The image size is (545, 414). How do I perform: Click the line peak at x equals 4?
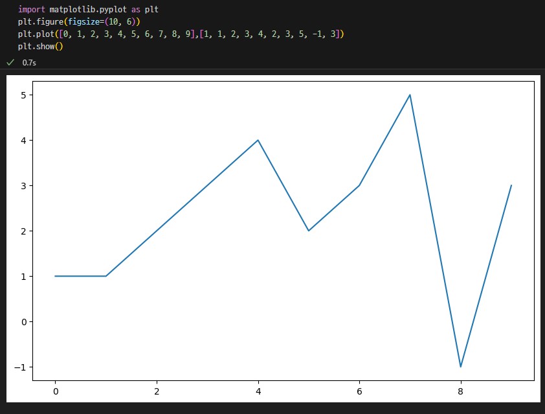pos(258,140)
